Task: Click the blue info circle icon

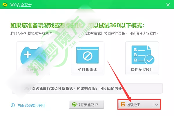Action: pyautogui.click(x=13, y=105)
